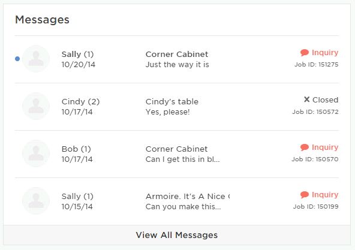355x250 pixels.
Task: Click the Inquiry label for Job 150570
Action: (325, 147)
